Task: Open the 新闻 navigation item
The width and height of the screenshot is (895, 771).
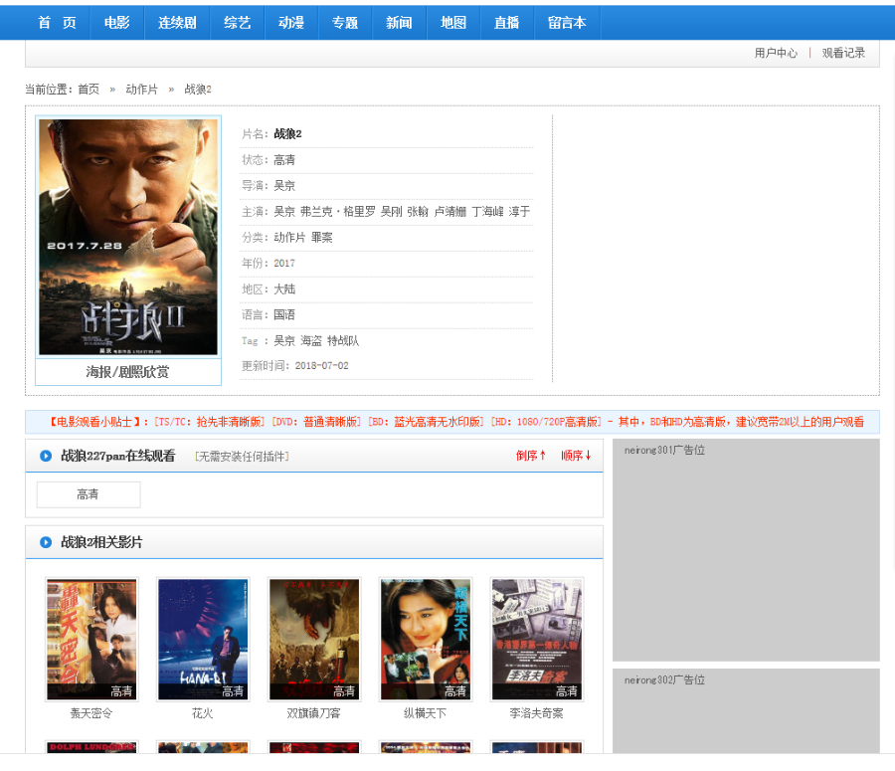Action: pos(399,23)
